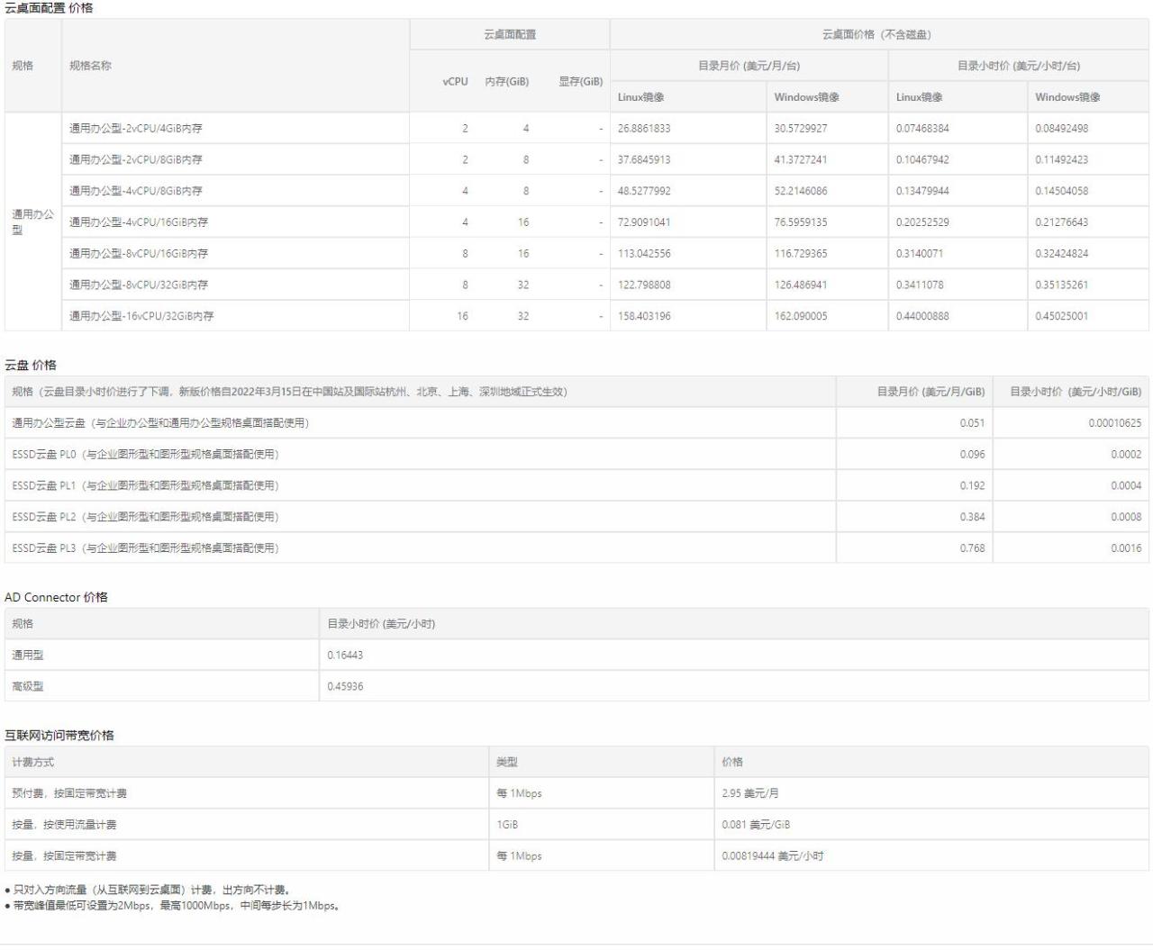Select the price value 122.798808
The height and width of the screenshot is (950, 1153).
point(644,285)
